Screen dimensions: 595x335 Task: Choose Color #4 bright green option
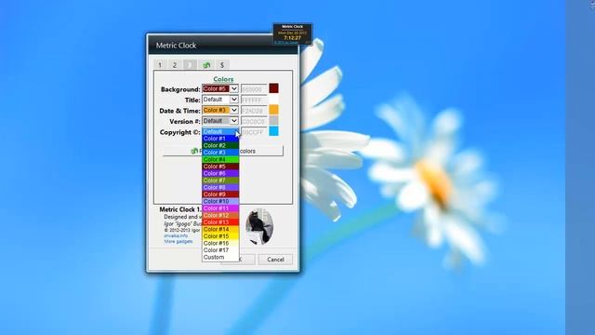coord(220,159)
